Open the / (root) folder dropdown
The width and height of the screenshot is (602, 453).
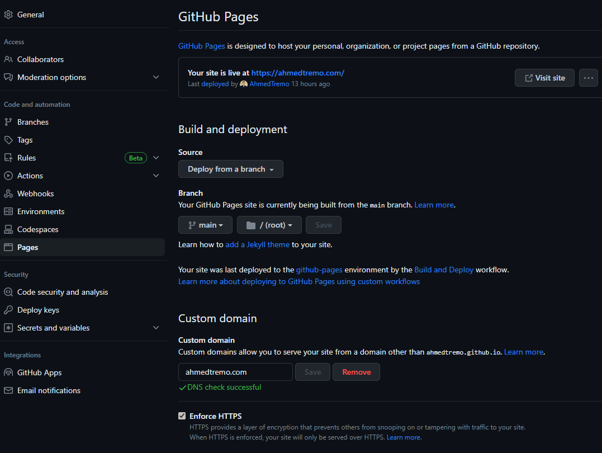pos(269,225)
